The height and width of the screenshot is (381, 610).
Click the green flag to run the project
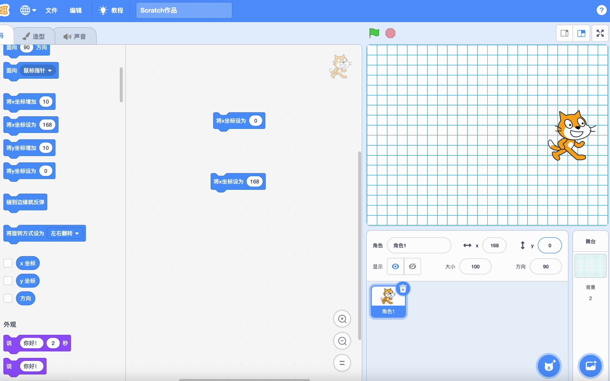pos(374,33)
